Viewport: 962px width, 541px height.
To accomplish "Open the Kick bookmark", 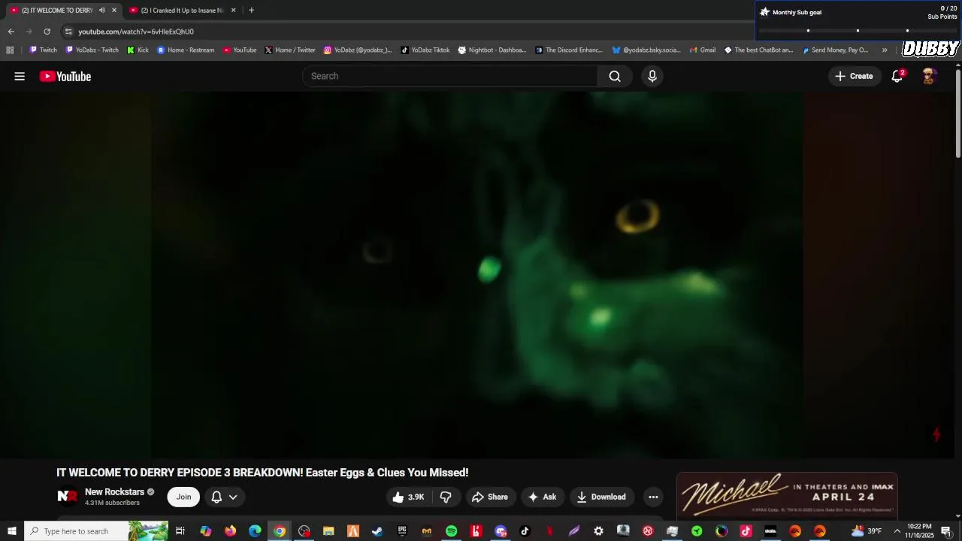I will pyautogui.click(x=138, y=50).
